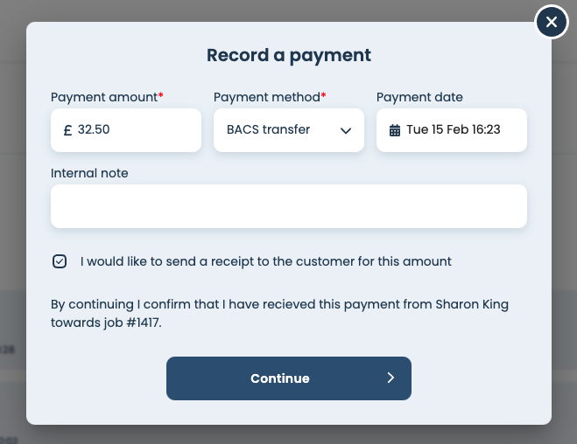Click the 'Tue 15 Feb 16:23' date text
577x444 pixels.
[454, 130]
